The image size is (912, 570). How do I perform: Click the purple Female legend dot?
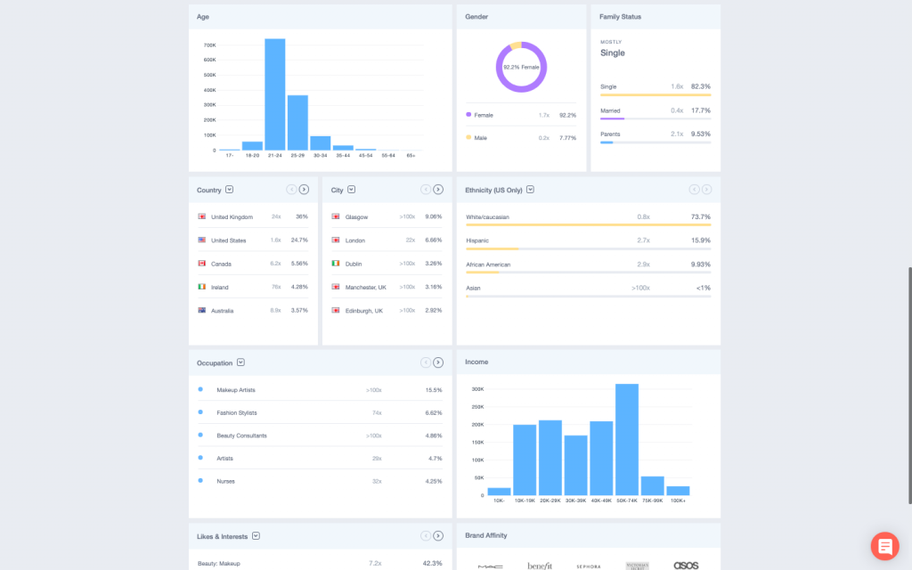coord(468,115)
